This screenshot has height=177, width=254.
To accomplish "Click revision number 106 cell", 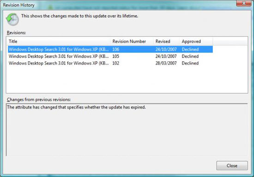I will (x=116, y=49).
